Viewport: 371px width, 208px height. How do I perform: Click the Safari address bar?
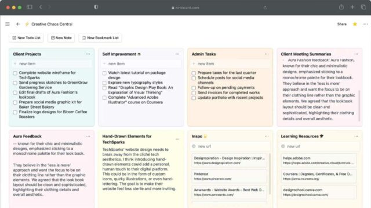(185, 8)
